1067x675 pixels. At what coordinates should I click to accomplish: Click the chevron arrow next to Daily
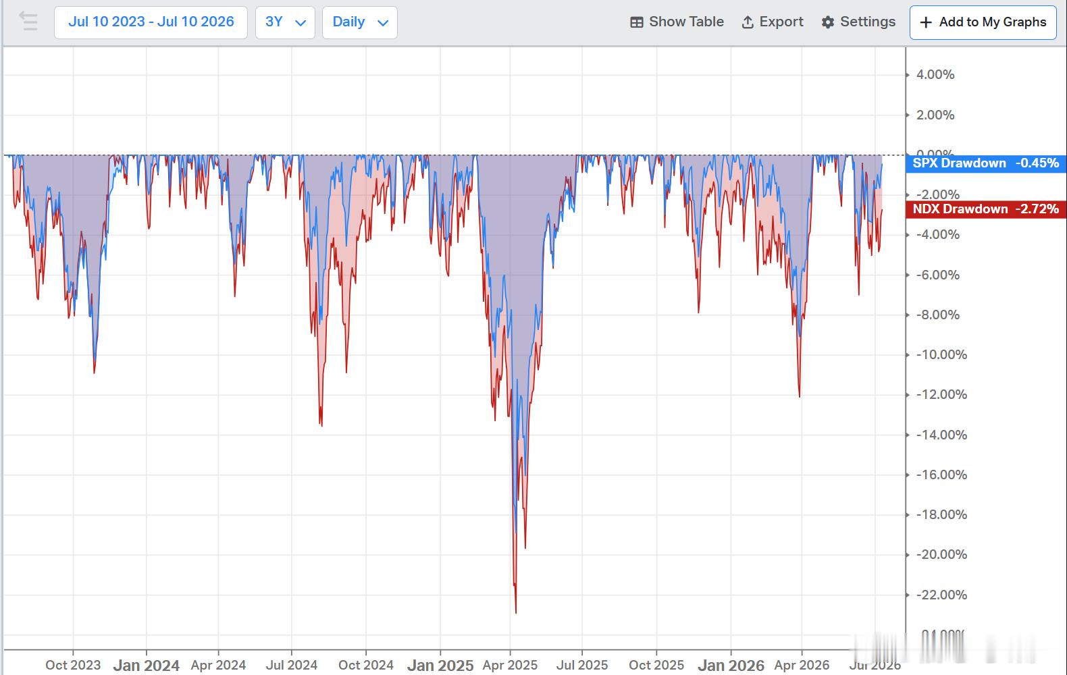(383, 23)
